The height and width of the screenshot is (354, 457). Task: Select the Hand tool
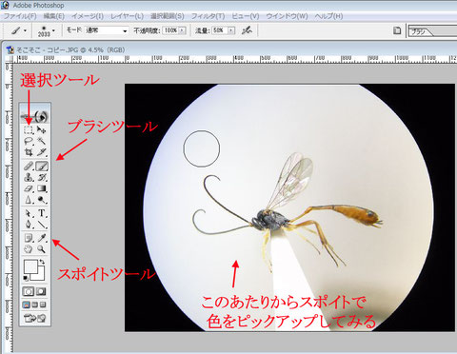click(x=29, y=249)
